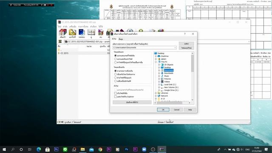Click the up-one-level icon beside archive path
272x153 pixels.
click(60, 42)
